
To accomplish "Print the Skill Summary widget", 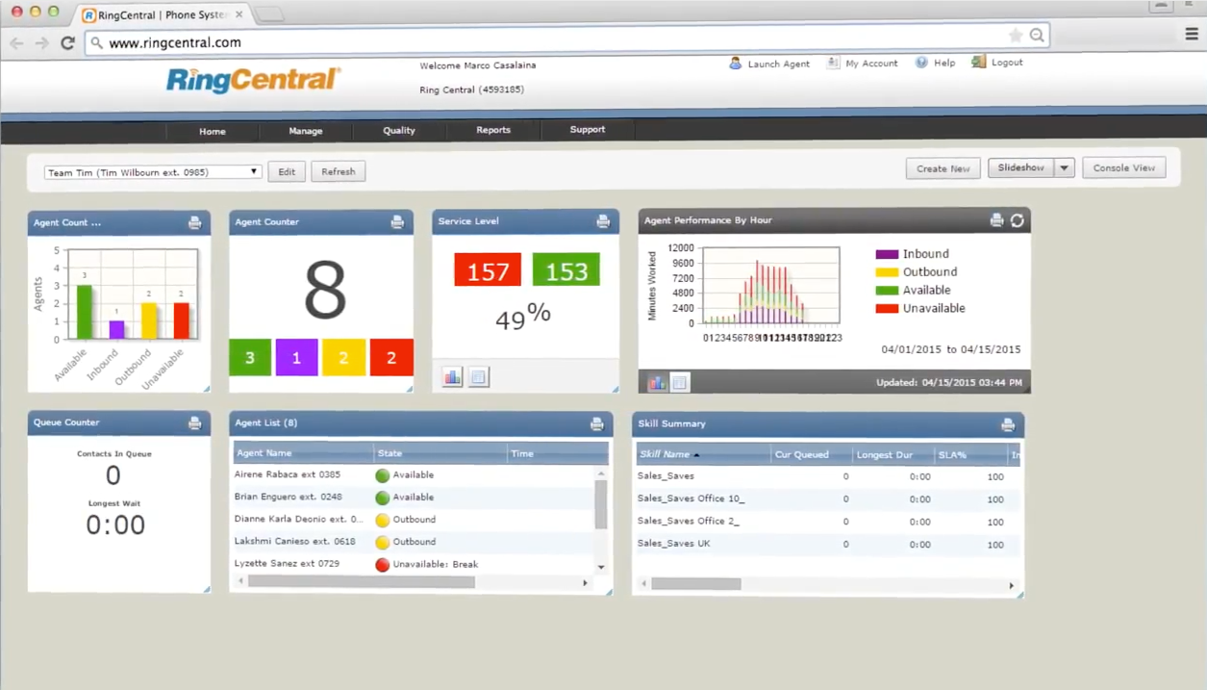I will pyautogui.click(x=1008, y=424).
